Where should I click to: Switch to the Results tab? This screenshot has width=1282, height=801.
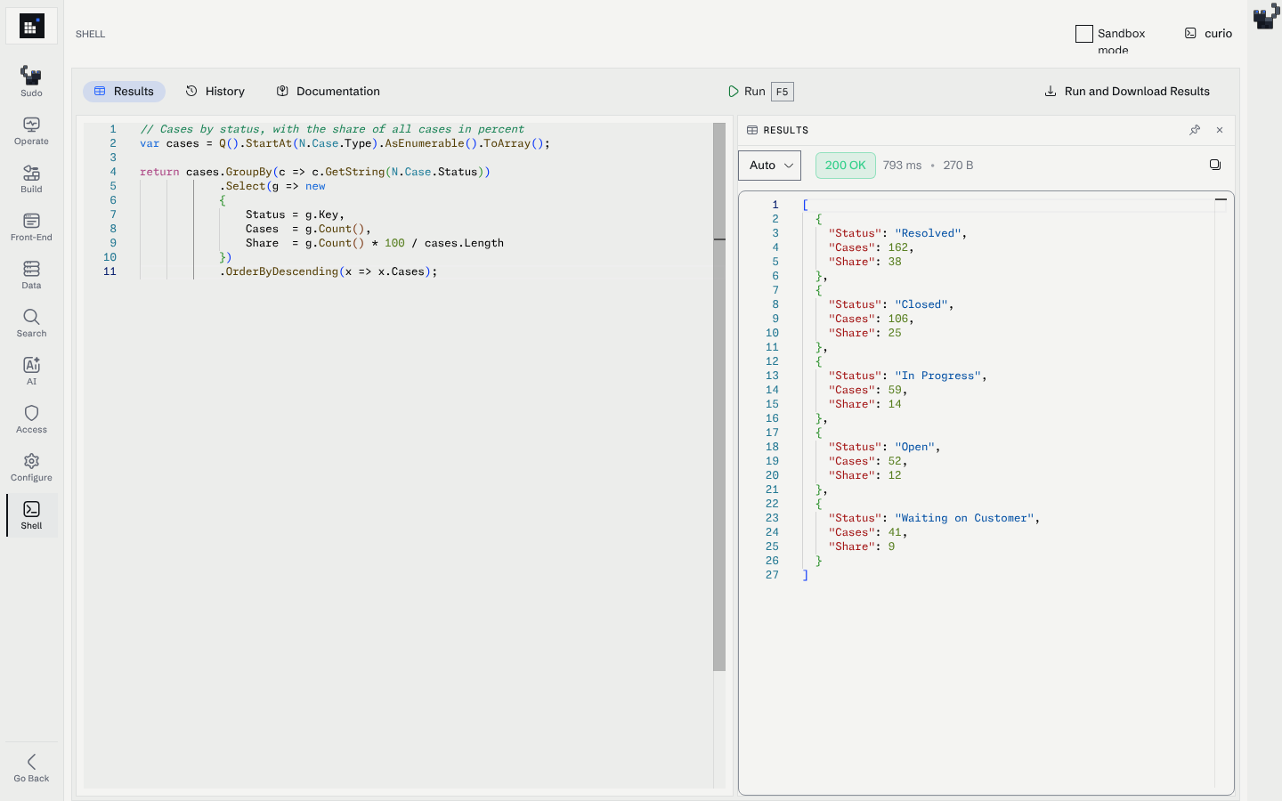[x=124, y=92]
